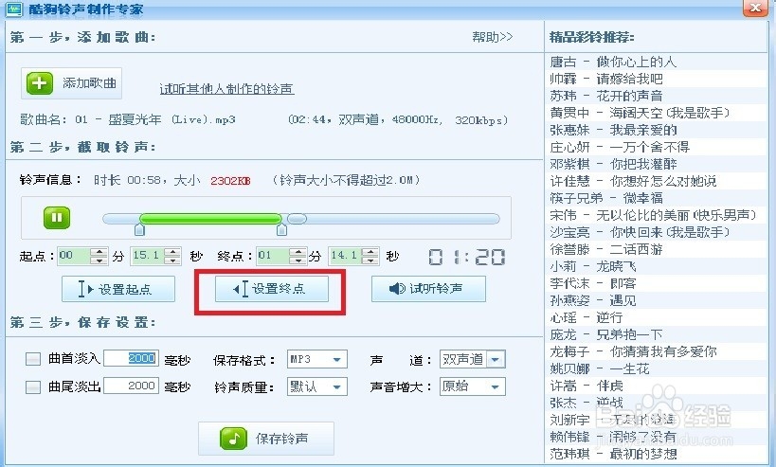This screenshot has height=467, width=776.
Task: Click the 添加歌曲 button label
Action: point(89,82)
